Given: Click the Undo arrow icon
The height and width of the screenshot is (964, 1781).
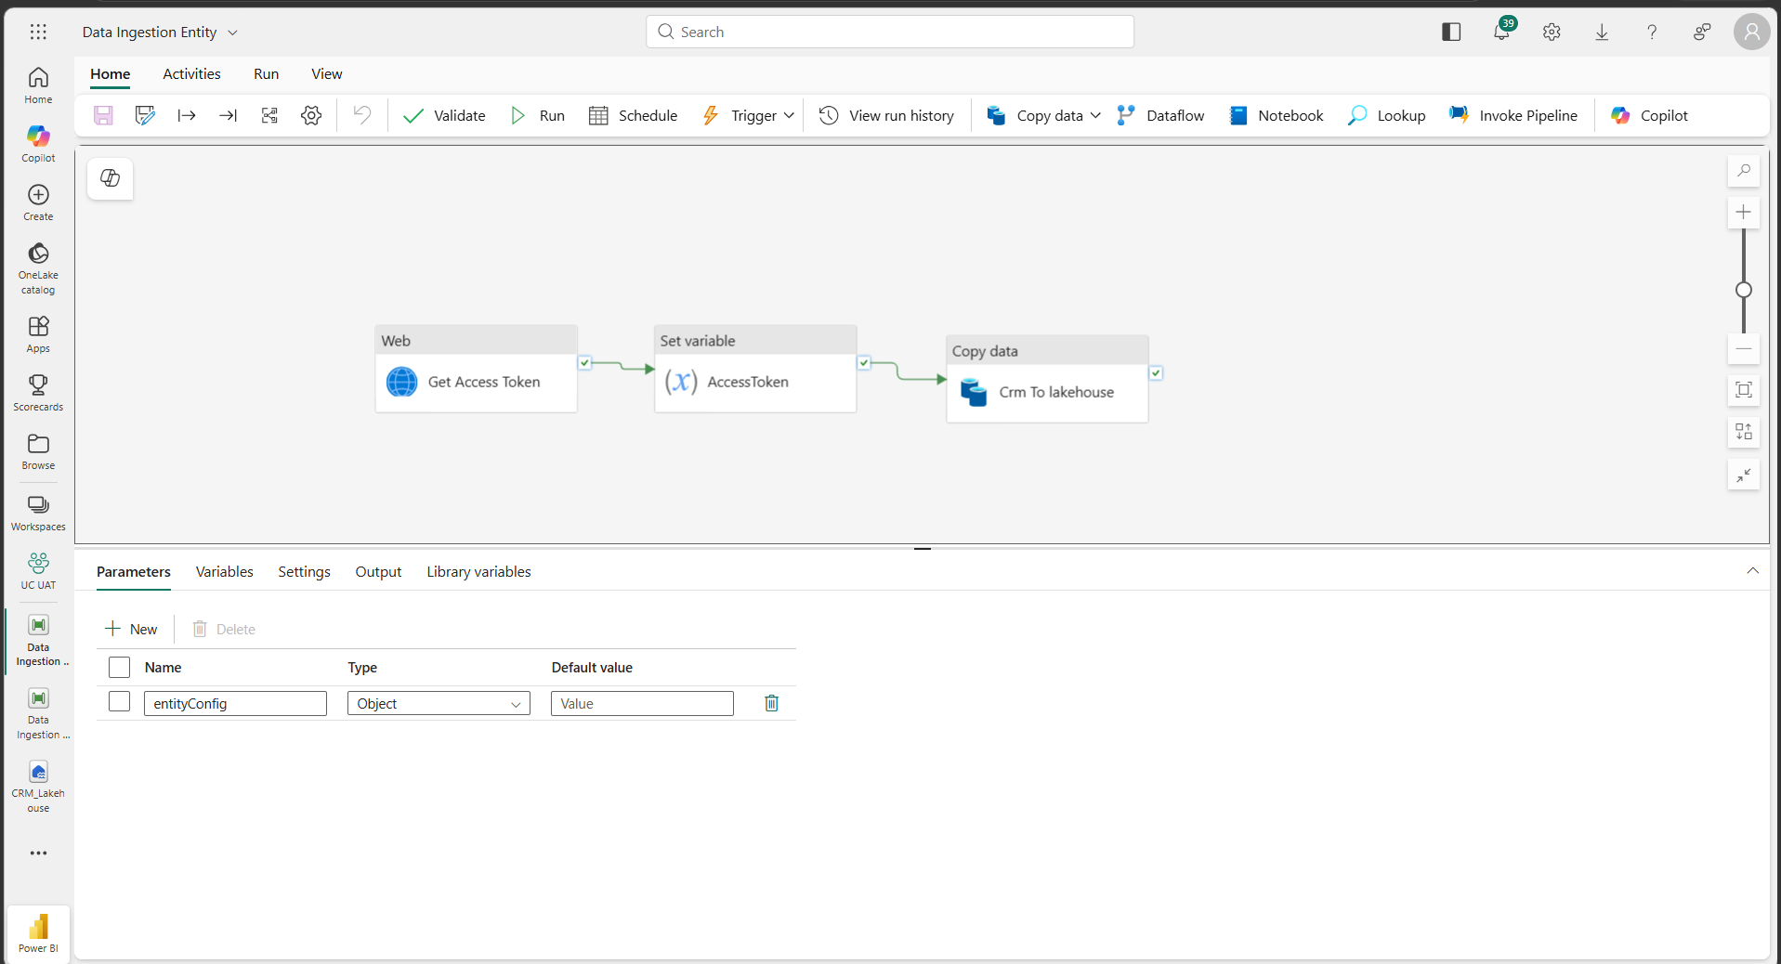Looking at the screenshot, I should 362,115.
